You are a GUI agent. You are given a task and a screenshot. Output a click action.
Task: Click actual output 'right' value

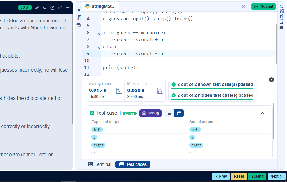click(196, 145)
